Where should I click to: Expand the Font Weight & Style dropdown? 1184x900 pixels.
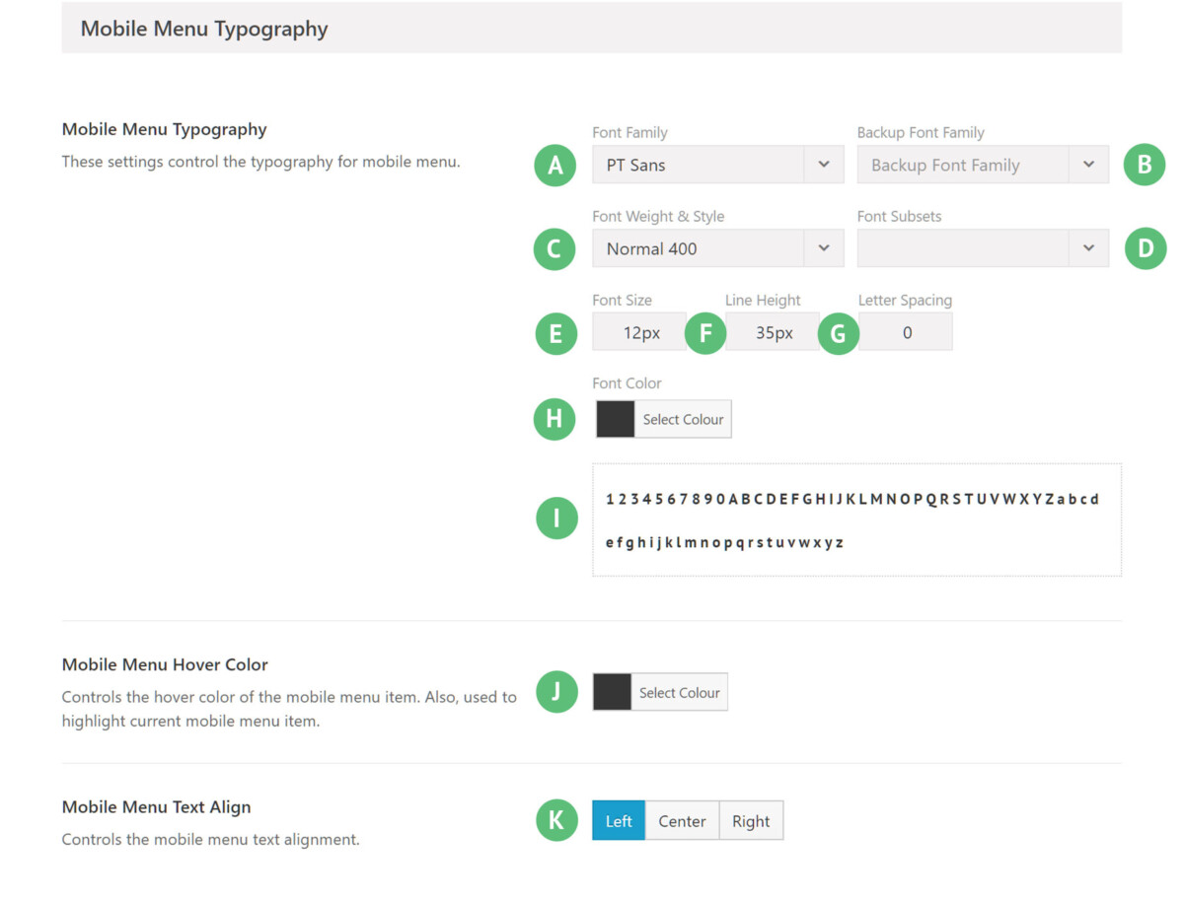click(x=717, y=248)
